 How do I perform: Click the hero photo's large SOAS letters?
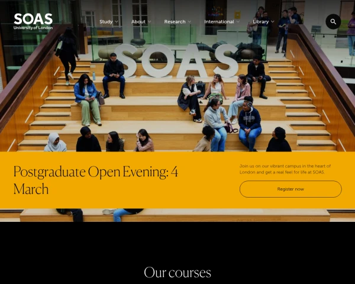[x=176, y=61]
